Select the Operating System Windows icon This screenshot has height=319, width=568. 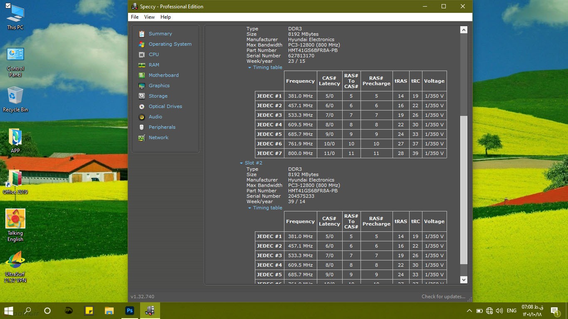pyautogui.click(x=142, y=44)
